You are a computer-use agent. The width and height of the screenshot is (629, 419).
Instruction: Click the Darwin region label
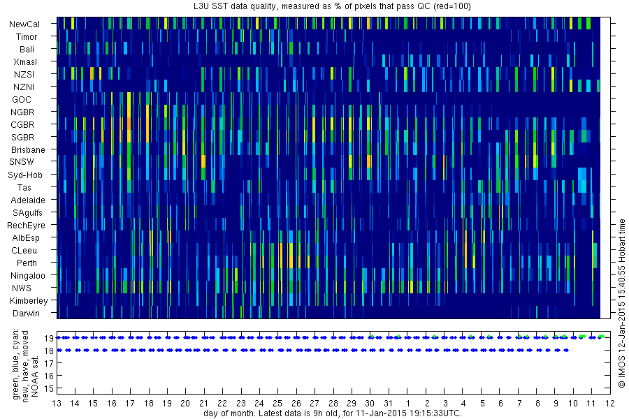point(26,314)
